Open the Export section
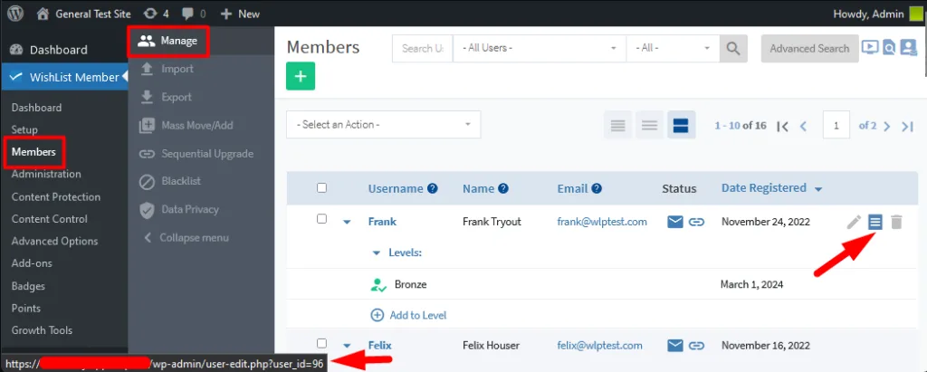The image size is (927, 372). tap(165, 97)
